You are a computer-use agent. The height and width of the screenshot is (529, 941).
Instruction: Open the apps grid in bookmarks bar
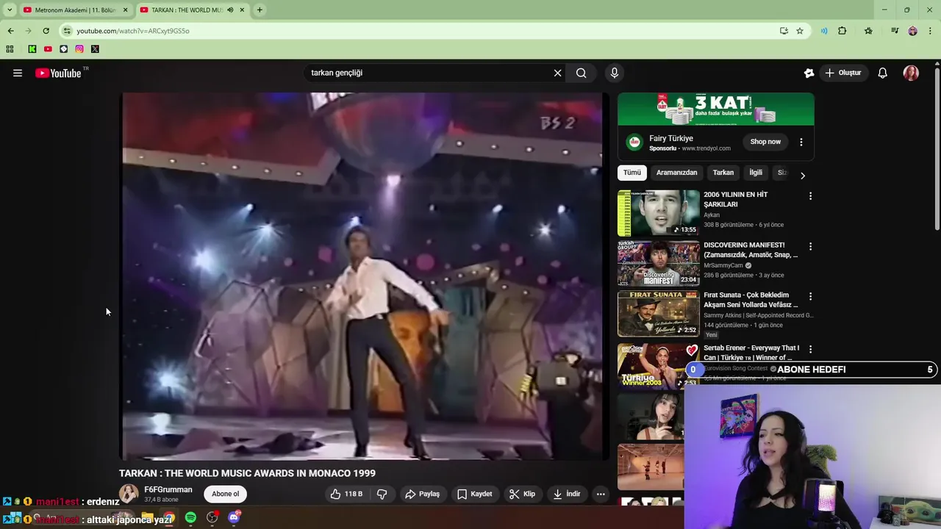click(10, 49)
